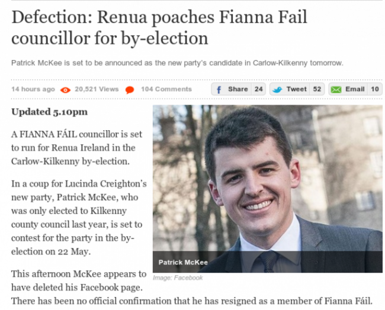The width and height of the screenshot is (385, 310).
Task: Click the Facebook share count of 24
Action: pyautogui.click(x=258, y=89)
